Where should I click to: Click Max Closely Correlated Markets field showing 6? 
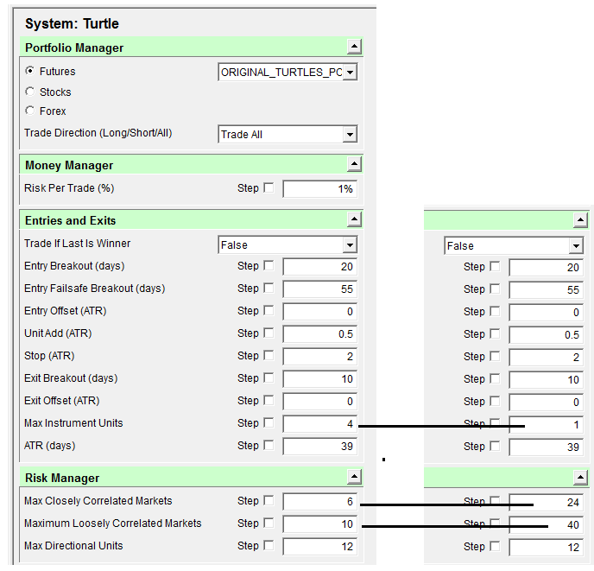click(319, 501)
